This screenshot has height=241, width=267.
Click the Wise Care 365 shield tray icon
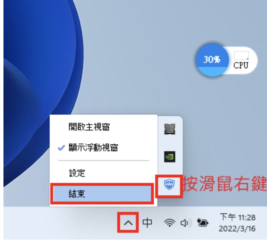(x=169, y=184)
